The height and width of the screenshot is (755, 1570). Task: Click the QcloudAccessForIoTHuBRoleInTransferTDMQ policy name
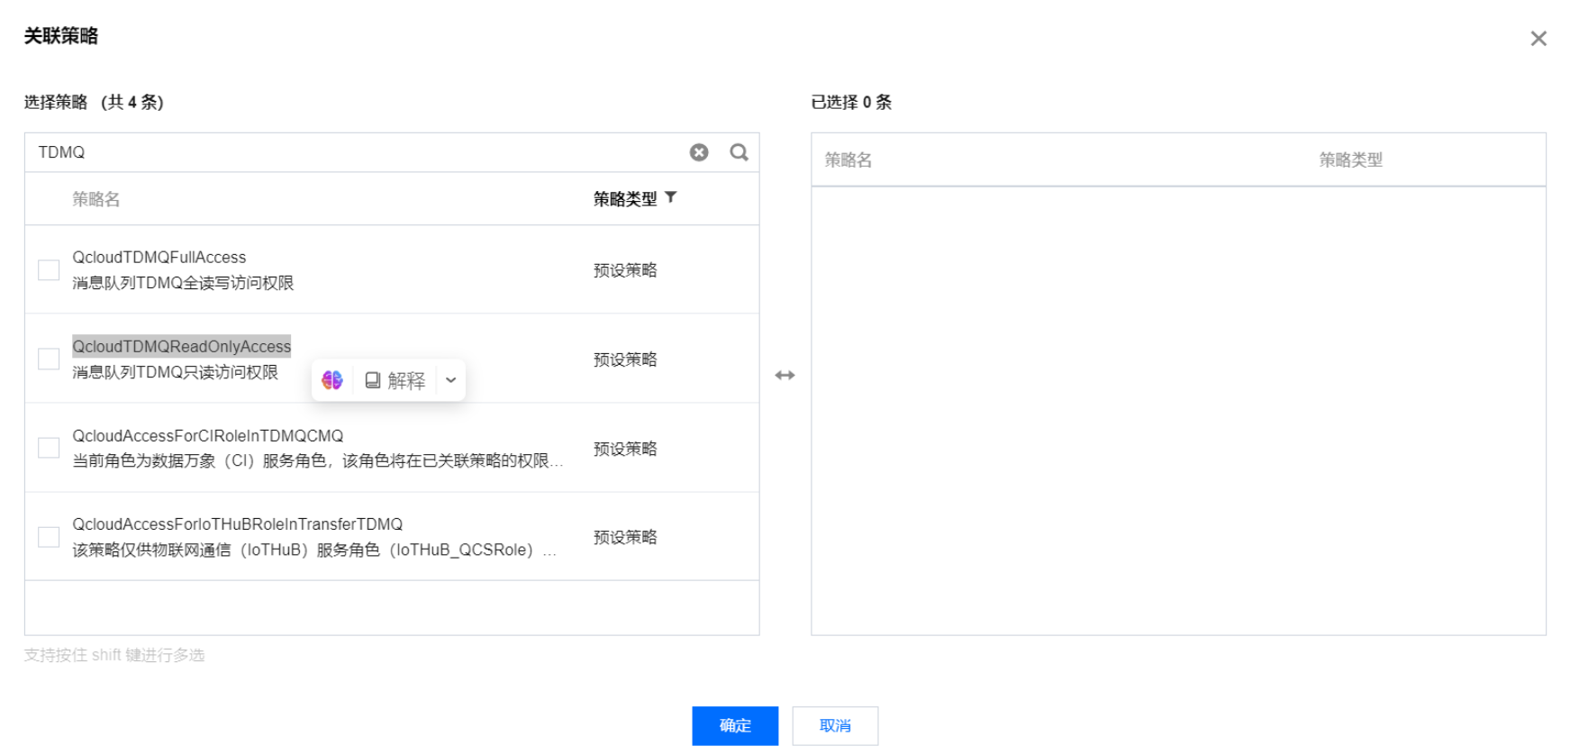click(x=238, y=523)
